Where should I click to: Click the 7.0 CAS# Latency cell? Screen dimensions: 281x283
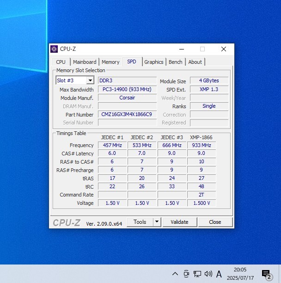tap(142, 153)
